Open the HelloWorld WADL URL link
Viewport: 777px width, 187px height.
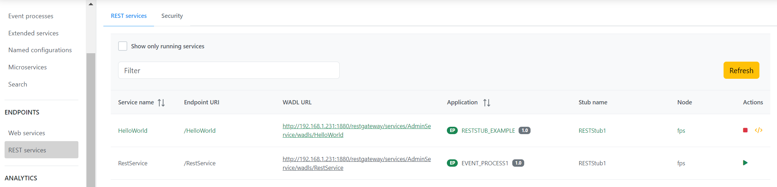[x=357, y=130]
